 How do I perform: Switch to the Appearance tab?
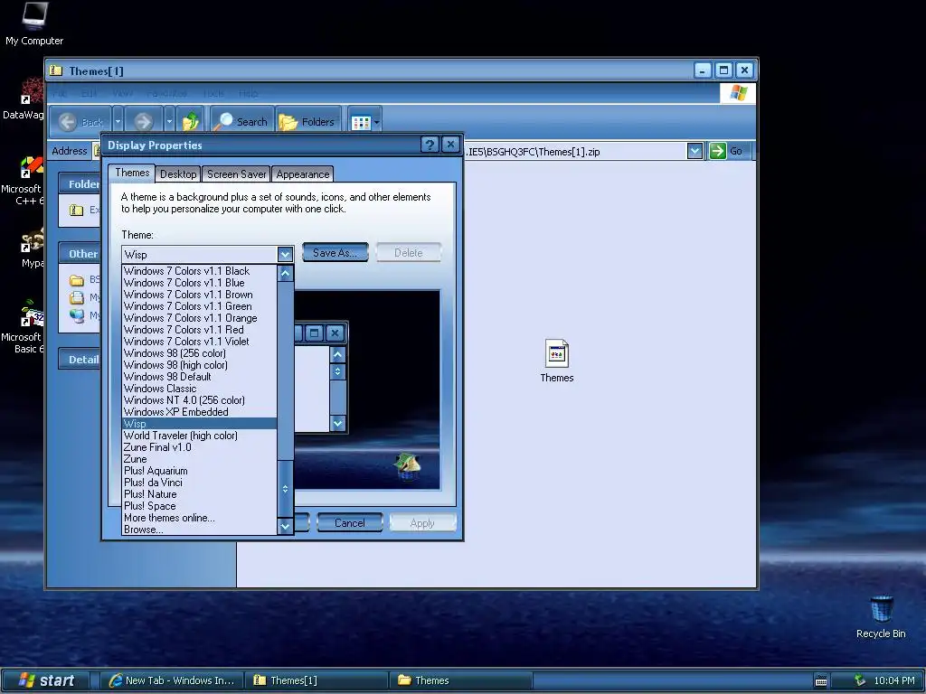pos(303,174)
